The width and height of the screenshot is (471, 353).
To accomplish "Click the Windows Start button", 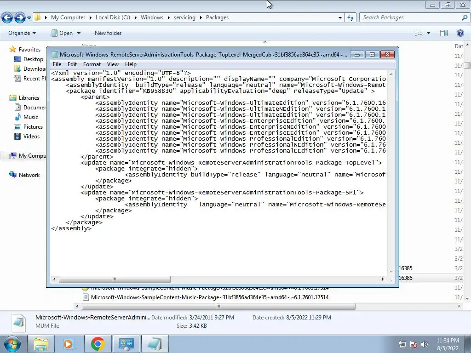I will tap(12, 344).
